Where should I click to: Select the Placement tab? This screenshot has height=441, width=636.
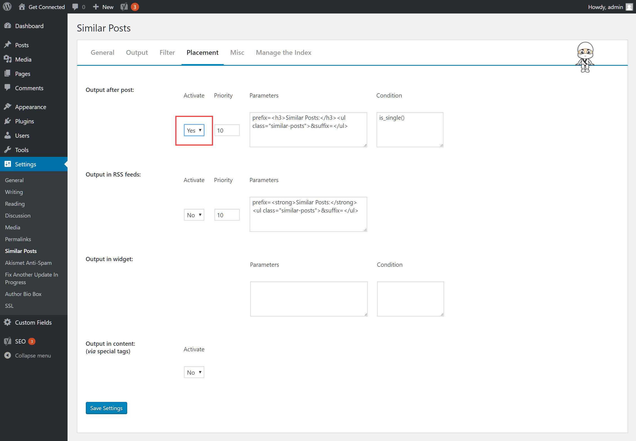pyautogui.click(x=203, y=53)
